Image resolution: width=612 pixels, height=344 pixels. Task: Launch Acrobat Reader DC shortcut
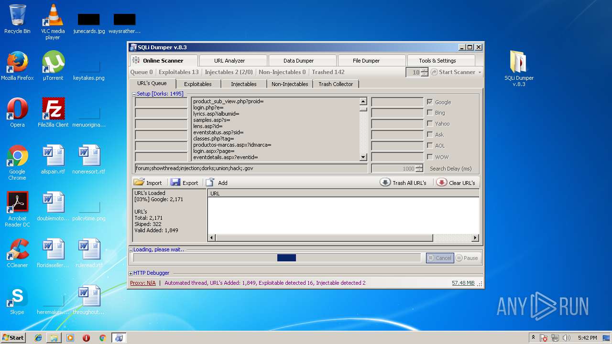click(17, 209)
